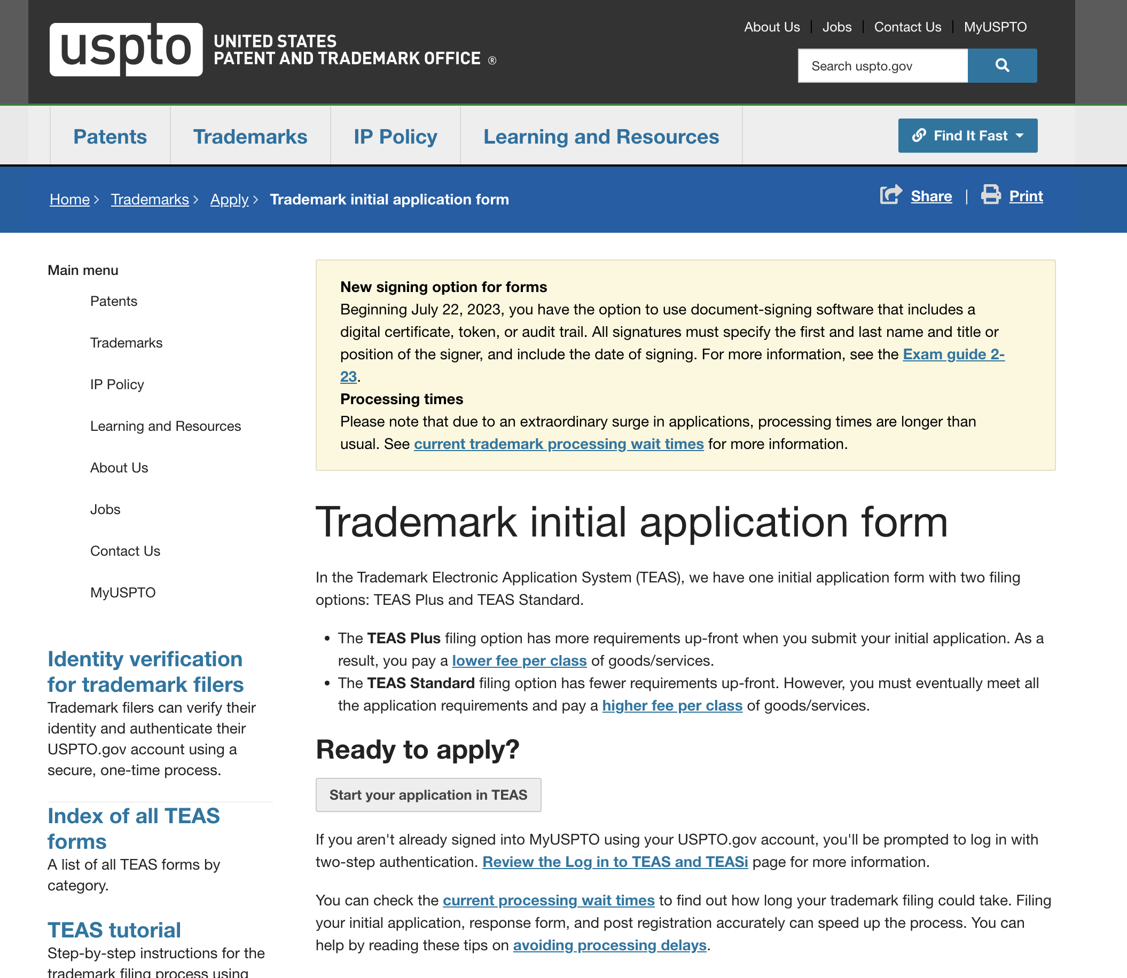Open the current trademark processing wait times link
Viewport: 1127px width, 978px height.
558,443
